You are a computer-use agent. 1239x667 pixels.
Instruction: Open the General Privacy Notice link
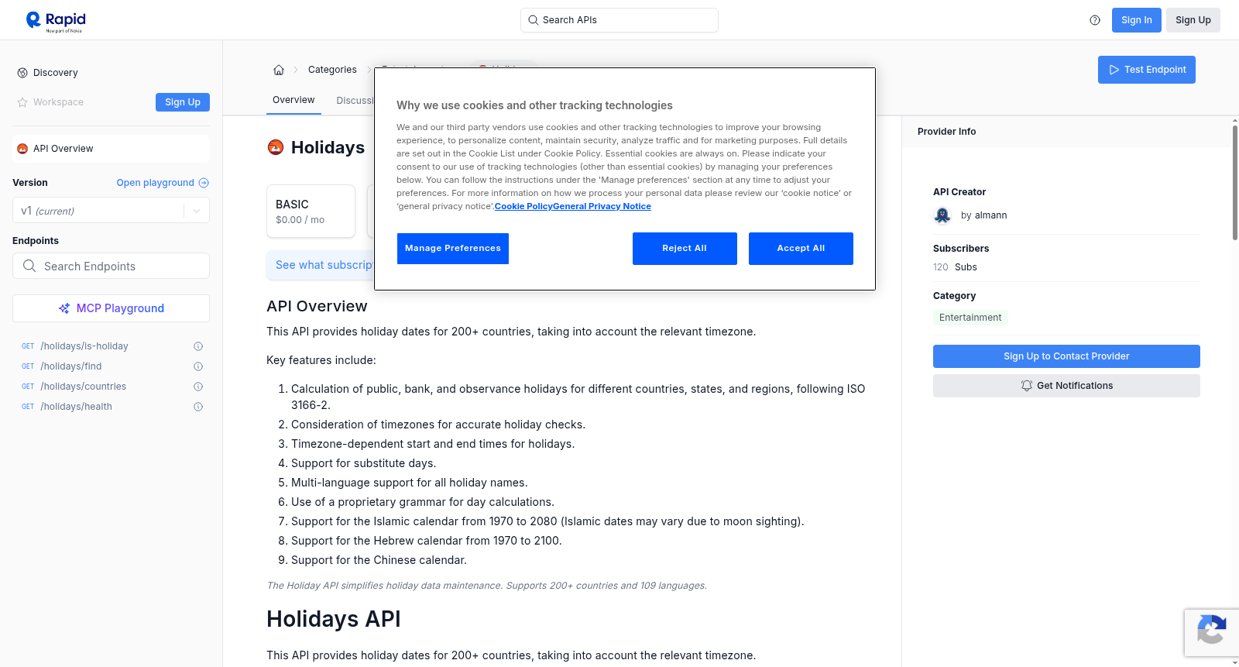coord(602,206)
